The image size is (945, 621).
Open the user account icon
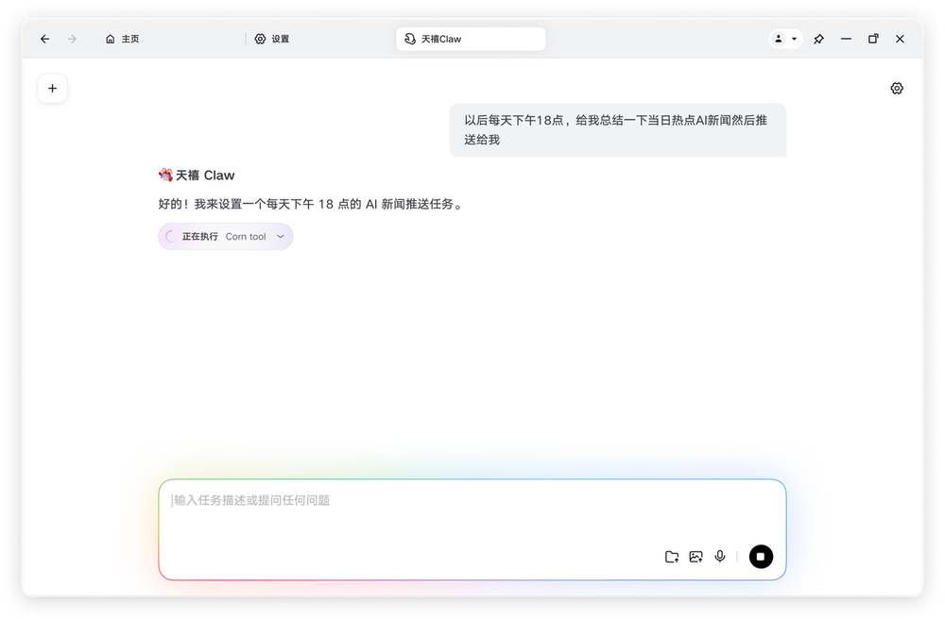point(777,39)
